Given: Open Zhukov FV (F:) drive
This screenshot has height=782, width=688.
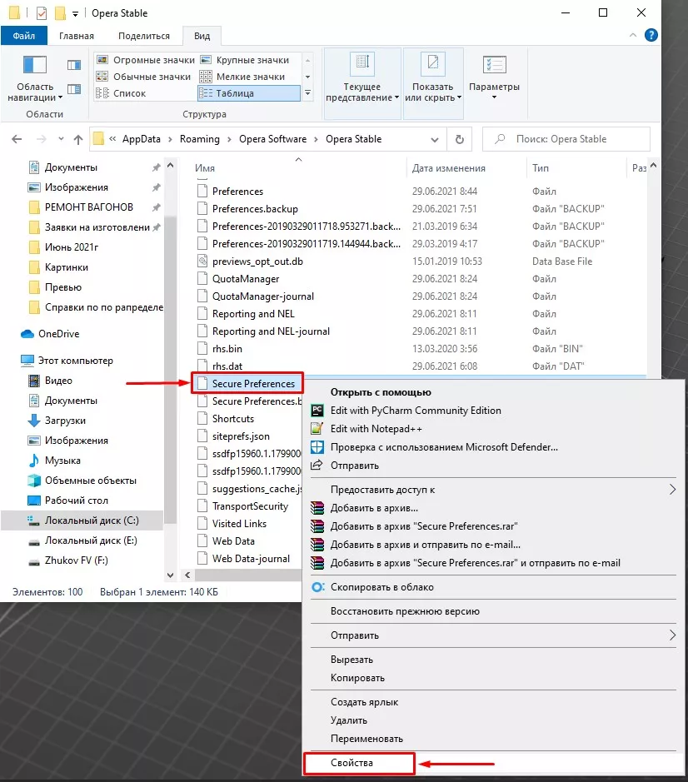Looking at the screenshot, I should (77, 560).
